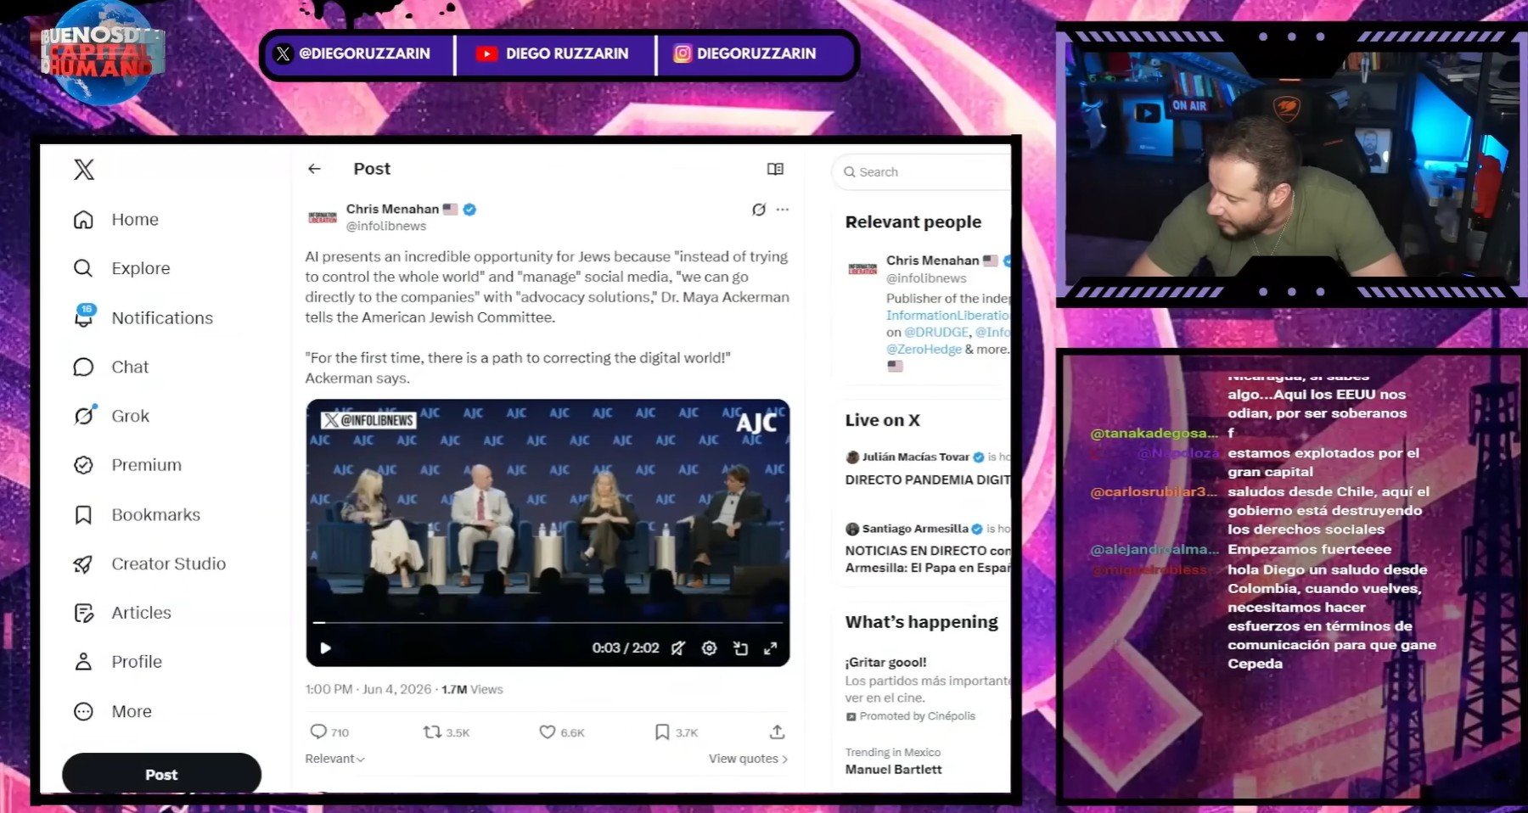The image size is (1528, 813).
Task: Open Explore from the sidebar text
Action: 141,269
